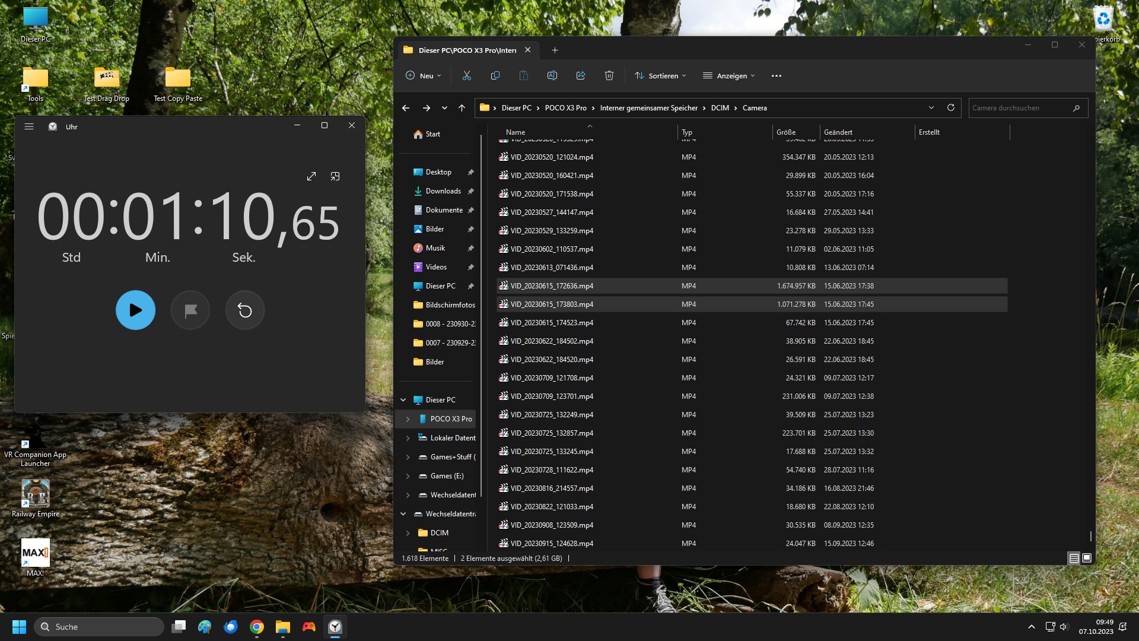Image resolution: width=1139 pixels, height=641 pixels.
Task: Click DCIM in the breadcrumb path
Action: [x=720, y=107]
